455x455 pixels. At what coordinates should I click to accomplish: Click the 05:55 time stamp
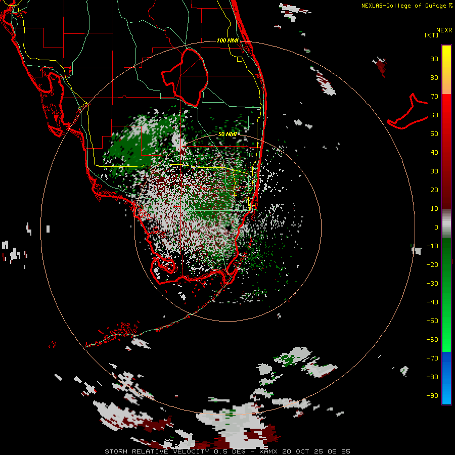tap(339, 451)
